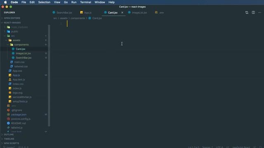The width and height of the screenshot is (264, 148).
Task: Open postcss.config.js file in explorer
Action: pos(21,119)
